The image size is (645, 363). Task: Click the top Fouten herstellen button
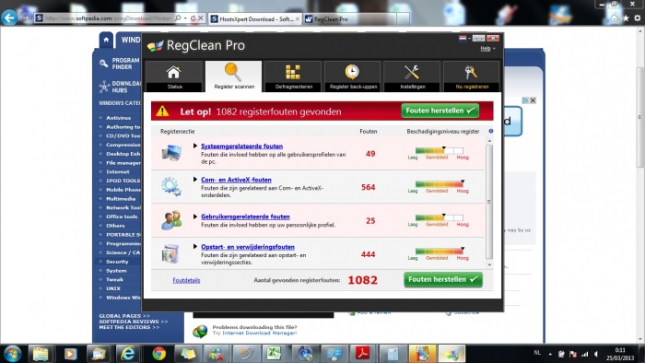click(440, 111)
